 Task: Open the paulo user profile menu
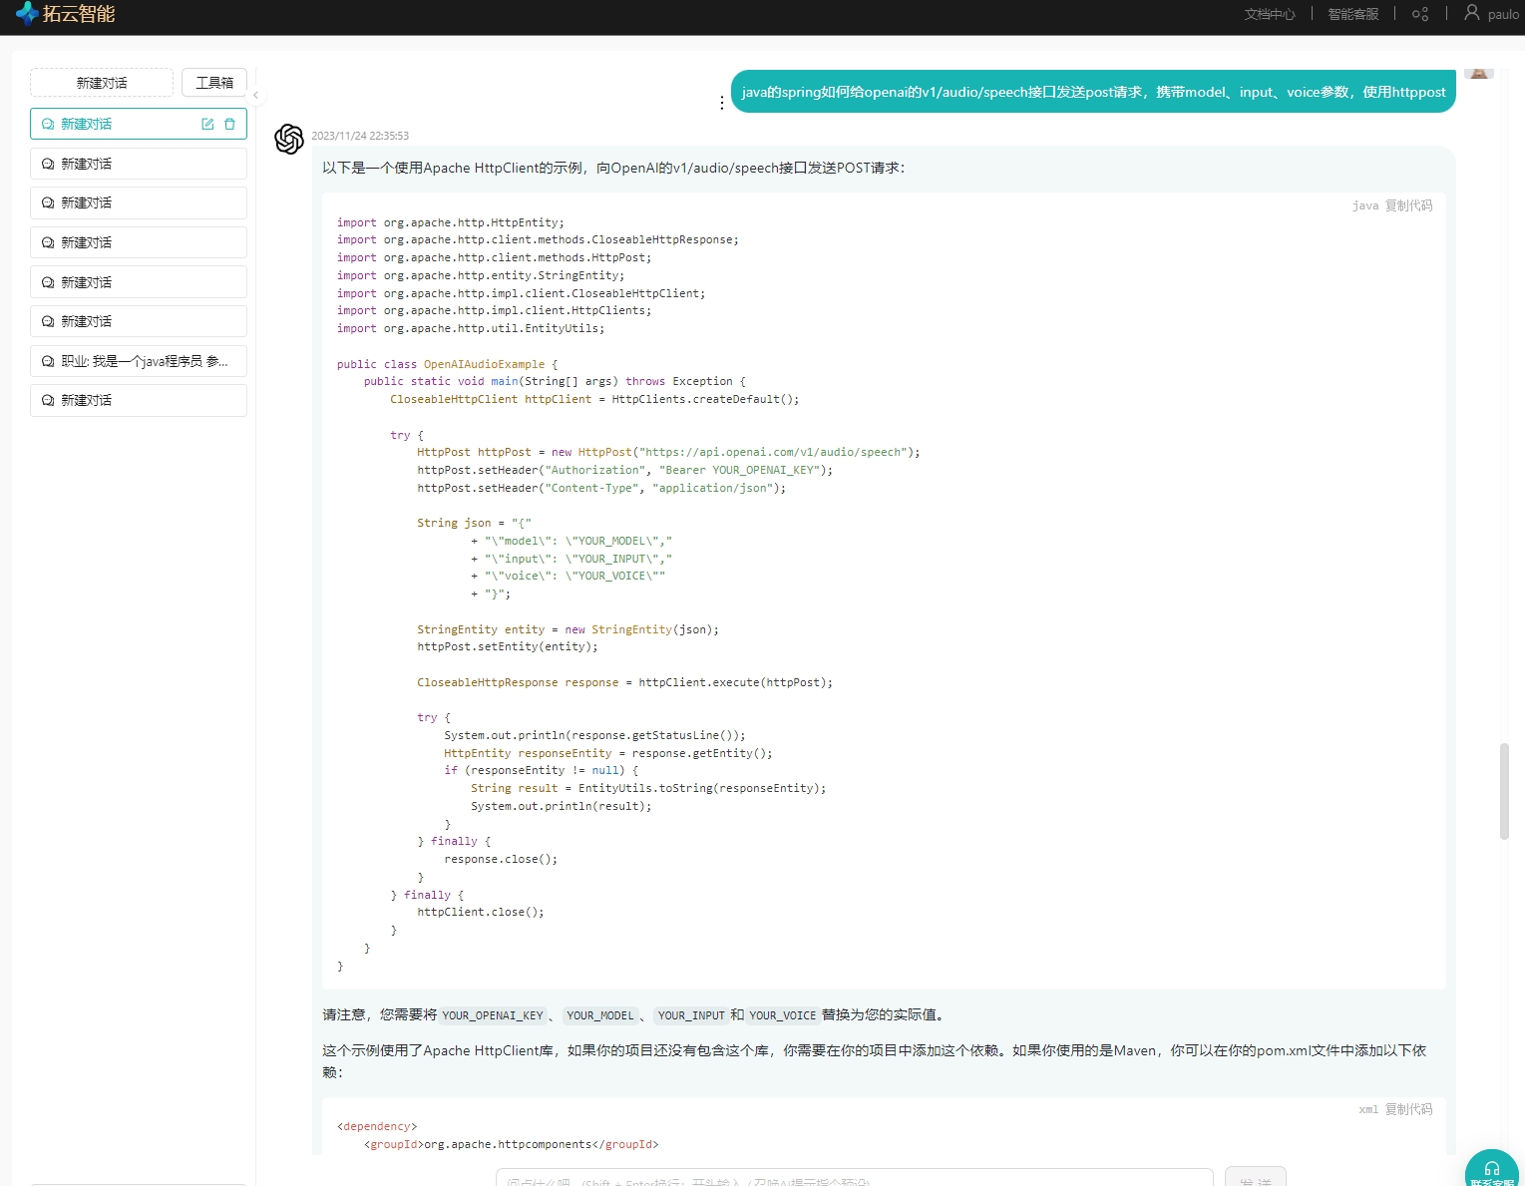[x=1491, y=14]
